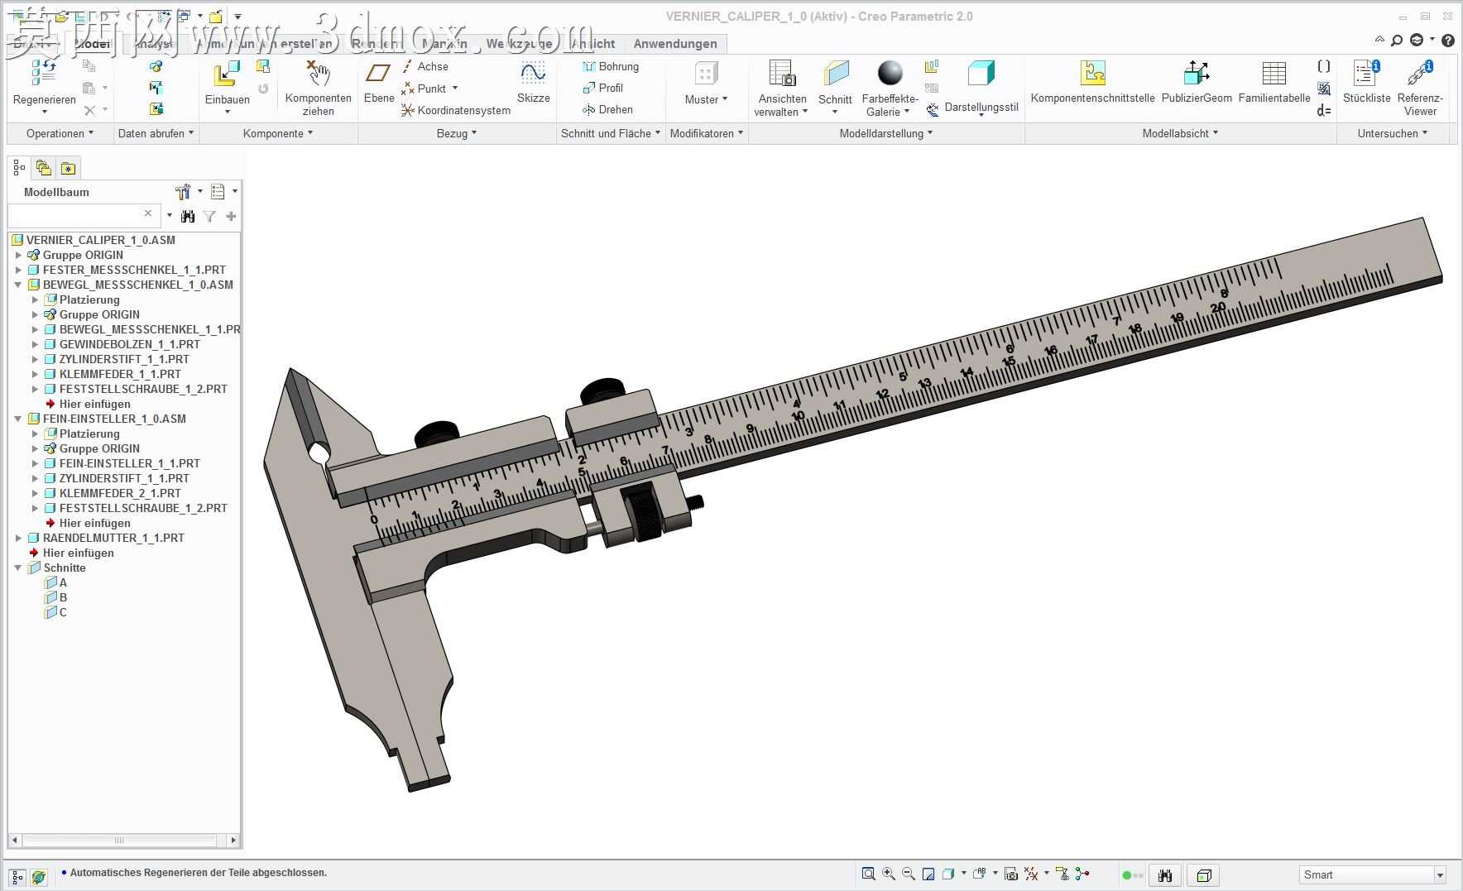Open the Modifikatoren group dropdown
Screen dimensions: 1463x891
[x=707, y=133]
